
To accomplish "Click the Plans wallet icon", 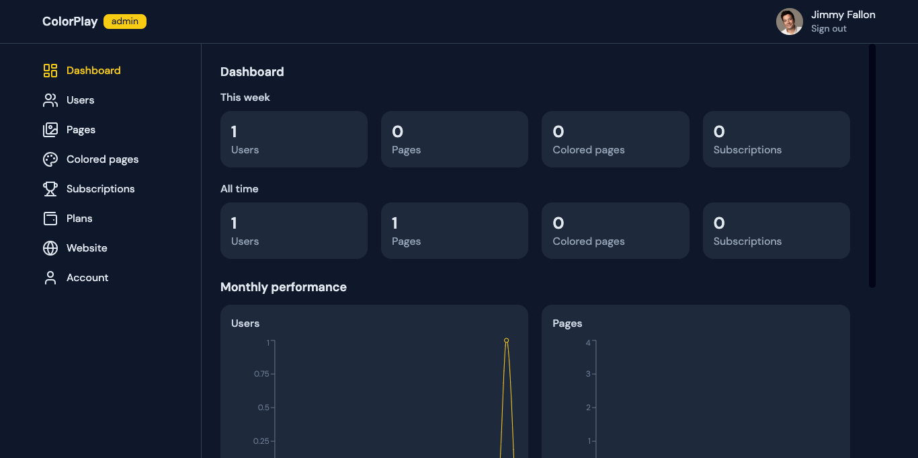I will tap(50, 219).
